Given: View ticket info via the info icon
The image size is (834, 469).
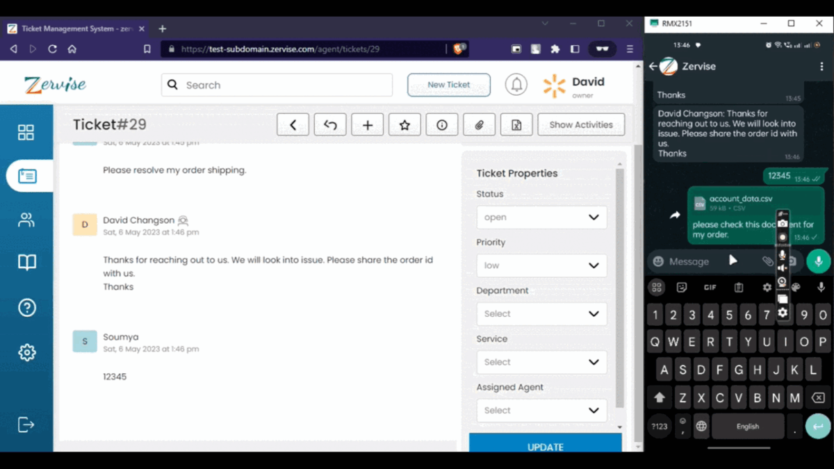Looking at the screenshot, I should pos(442,124).
